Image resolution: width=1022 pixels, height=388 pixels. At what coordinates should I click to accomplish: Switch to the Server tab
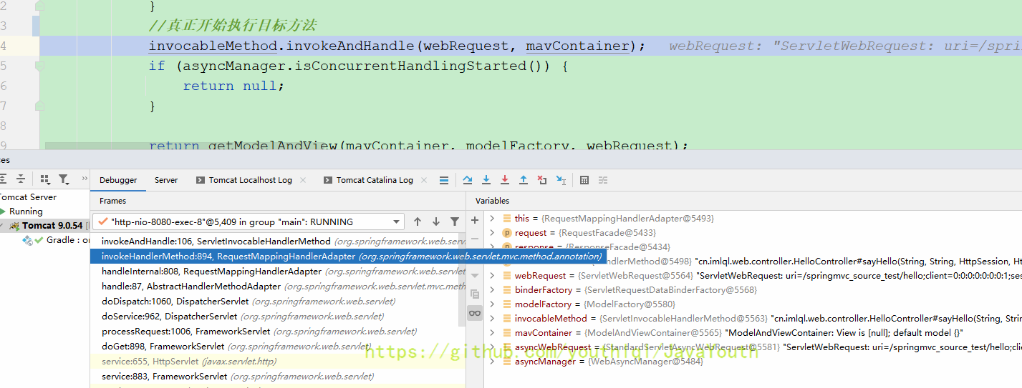pyautogui.click(x=166, y=180)
